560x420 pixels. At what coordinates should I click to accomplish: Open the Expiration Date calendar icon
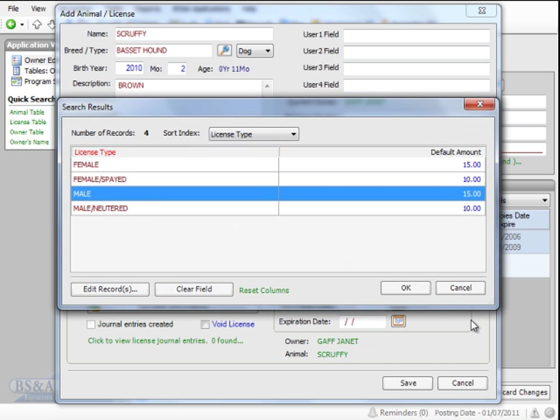tap(398, 321)
